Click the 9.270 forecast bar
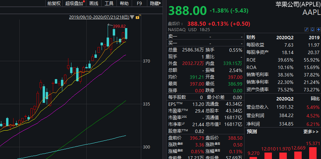 [253, 158]
